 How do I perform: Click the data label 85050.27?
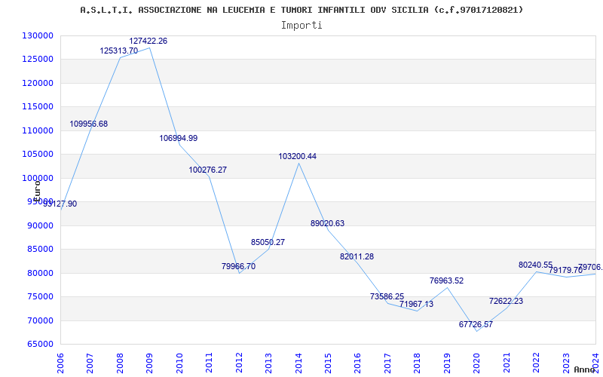[268, 242]
